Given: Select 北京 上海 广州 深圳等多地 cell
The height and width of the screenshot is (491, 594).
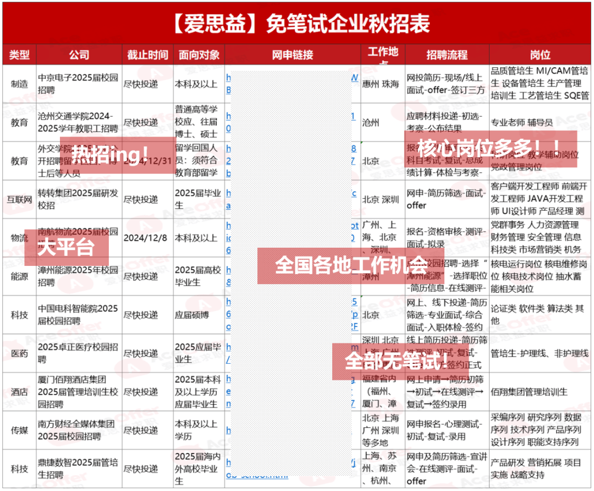Looking at the screenshot, I should pyautogui.click(x=383, y=430).
